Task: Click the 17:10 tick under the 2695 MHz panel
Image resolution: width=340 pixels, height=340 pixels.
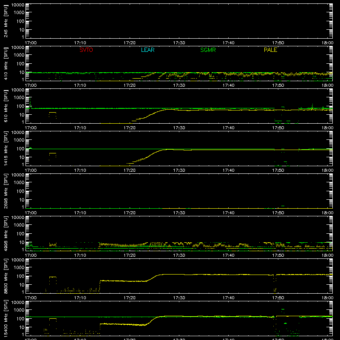Action: point(80,213)
